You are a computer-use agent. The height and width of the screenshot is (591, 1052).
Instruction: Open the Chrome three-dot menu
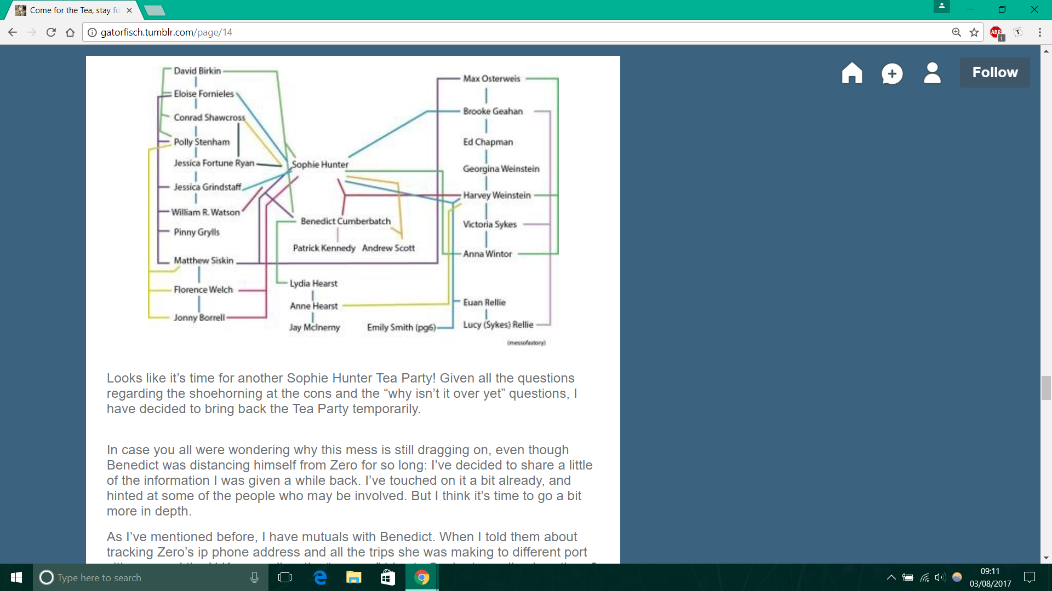1039,32
